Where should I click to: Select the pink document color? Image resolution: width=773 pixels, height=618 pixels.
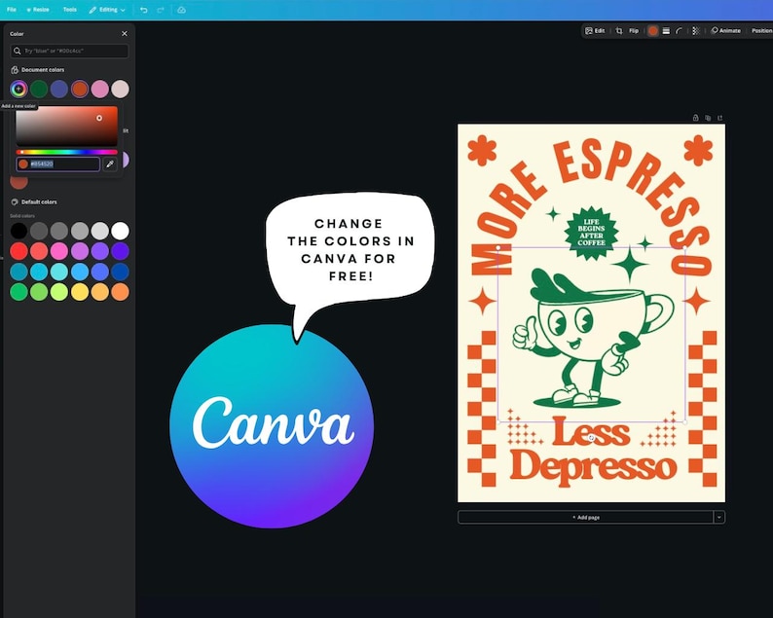[x=99, y=90]
